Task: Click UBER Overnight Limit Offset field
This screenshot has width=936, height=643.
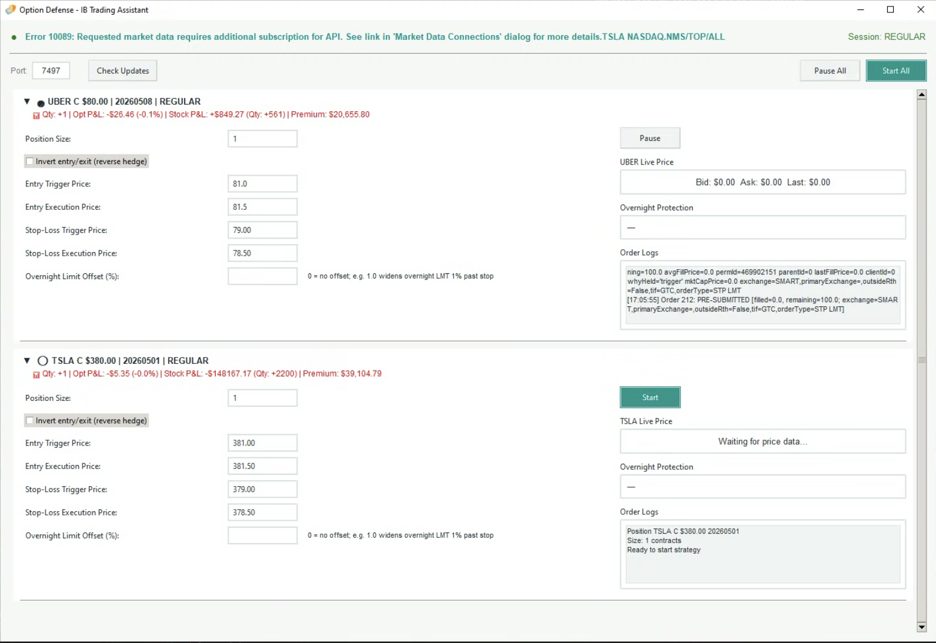Action: 262,276
